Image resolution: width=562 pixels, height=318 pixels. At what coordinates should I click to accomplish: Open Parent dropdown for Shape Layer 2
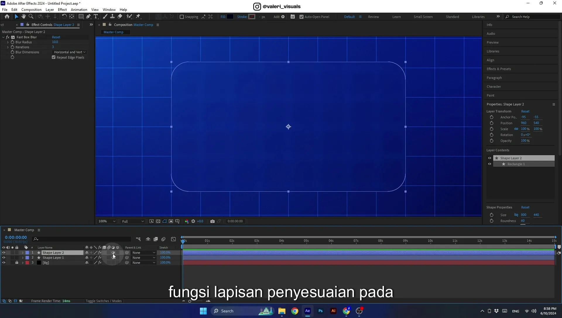click(143, 253)
